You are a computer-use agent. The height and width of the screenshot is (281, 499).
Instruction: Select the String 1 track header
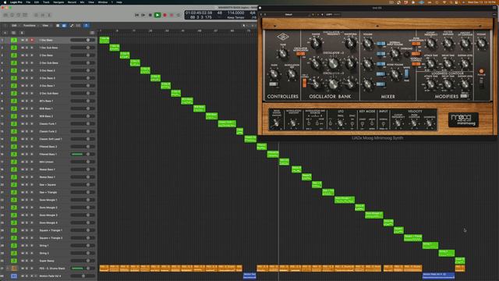48,246
